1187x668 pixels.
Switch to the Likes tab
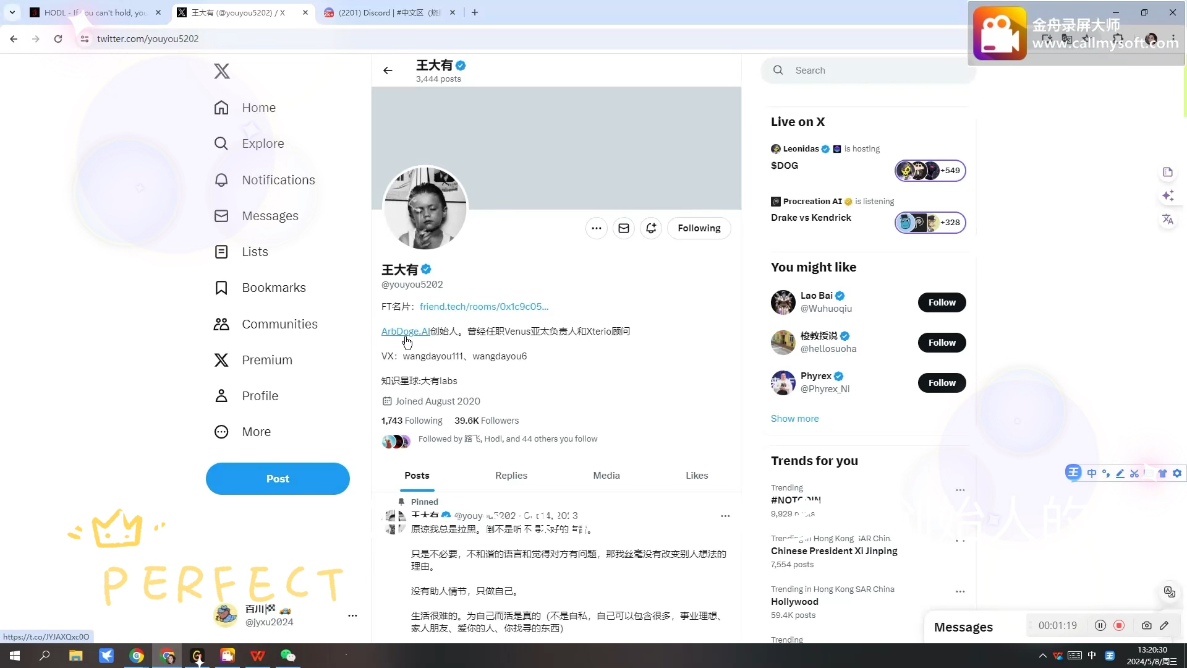pyautogui.click(x=697, y=476)
